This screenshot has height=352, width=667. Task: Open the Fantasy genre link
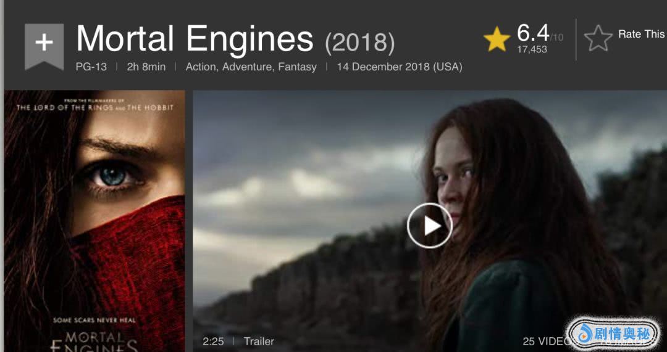pos(297,67)
